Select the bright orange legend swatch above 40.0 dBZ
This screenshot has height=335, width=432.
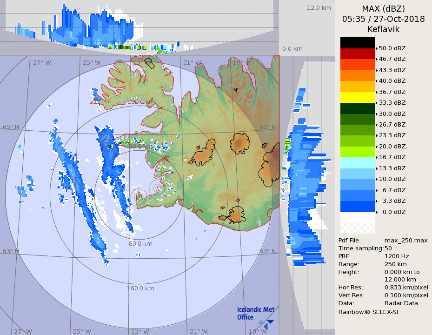[357, 75]
